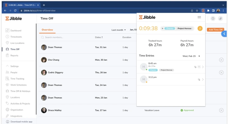Collapse the Settings section in sidebar
Viewport: 229px width, 124px height.
coord(7,66)
